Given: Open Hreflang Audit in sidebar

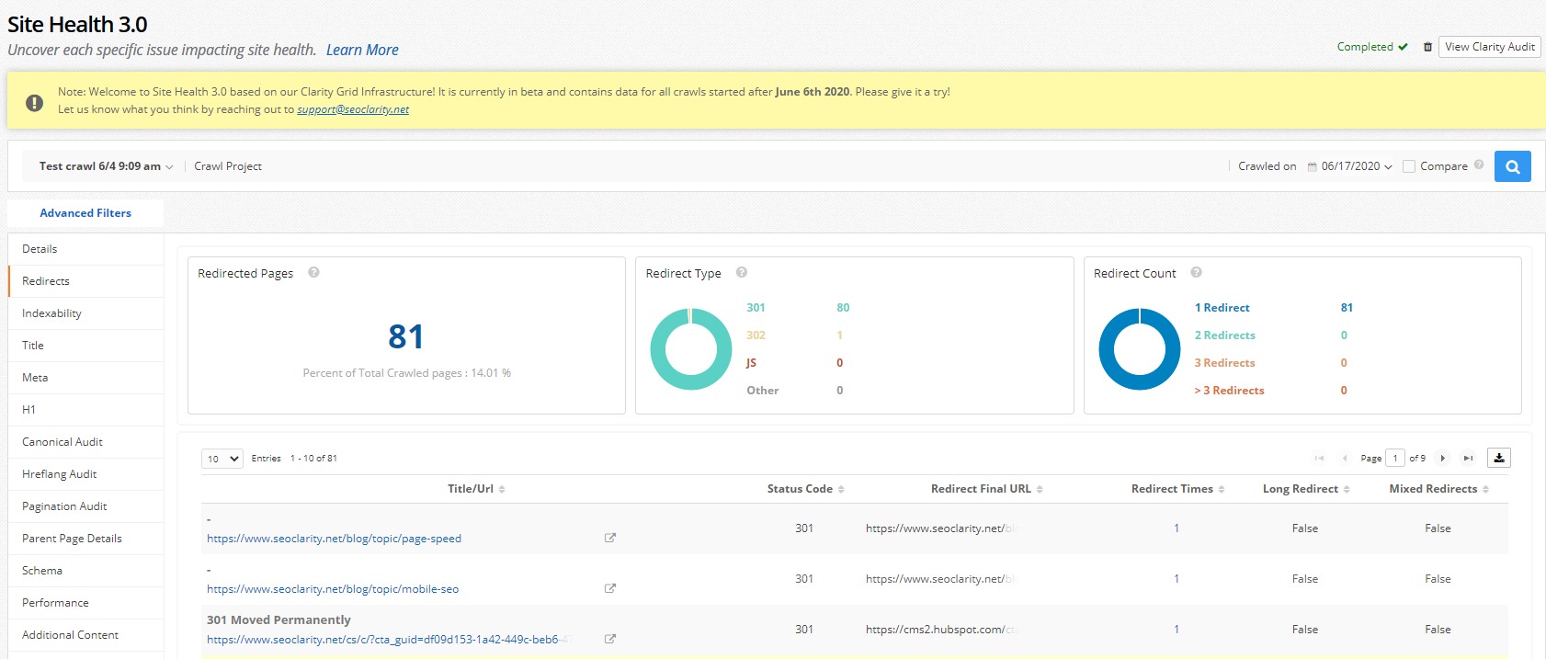Looking at the screenshot, I should click(85, 474).
